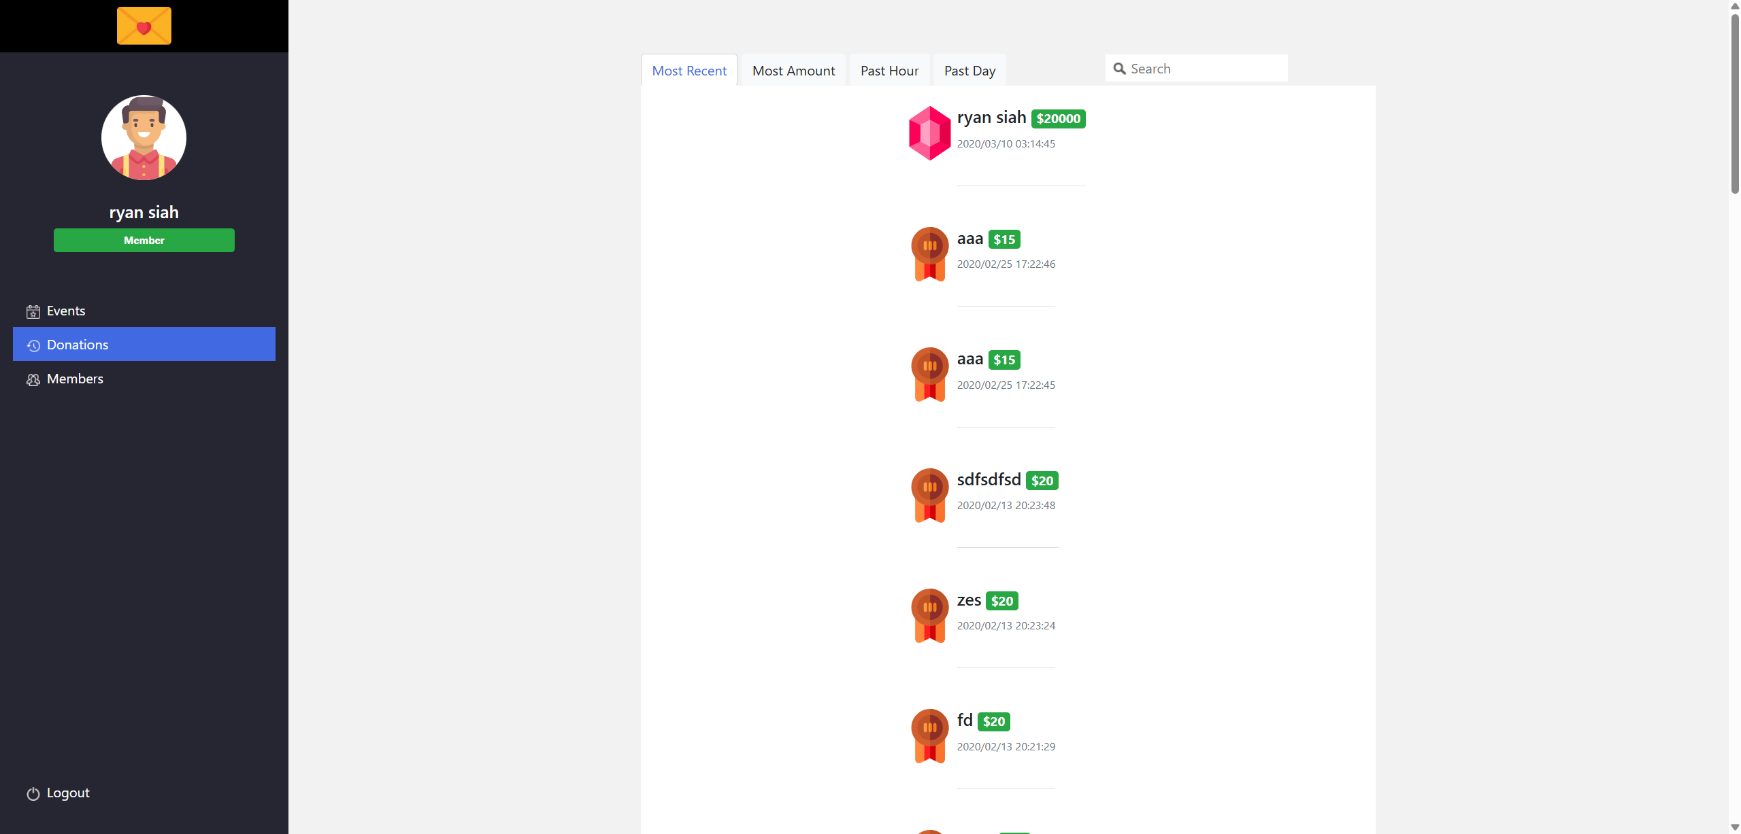Click the ryan siah profile avatar
Viewport: 1741px width, 834px height.
tap(144, 138)
